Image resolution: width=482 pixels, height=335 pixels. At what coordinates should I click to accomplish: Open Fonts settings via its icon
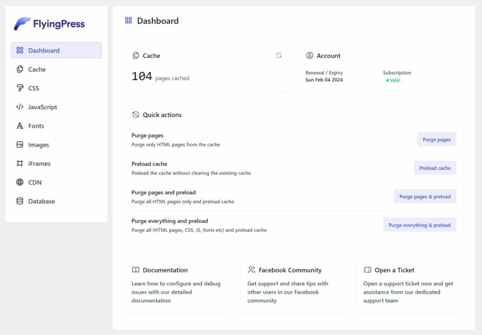pos(20,126)
